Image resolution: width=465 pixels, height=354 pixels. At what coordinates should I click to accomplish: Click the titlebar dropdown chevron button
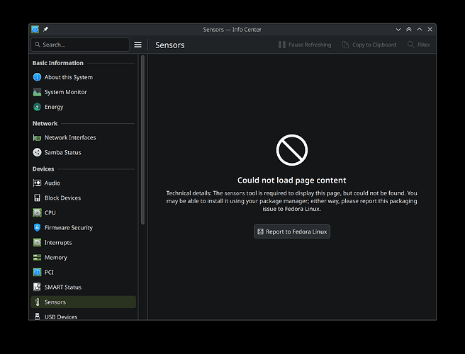point(398,29)
